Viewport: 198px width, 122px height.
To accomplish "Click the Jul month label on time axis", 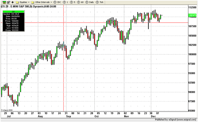I will 9,116.
